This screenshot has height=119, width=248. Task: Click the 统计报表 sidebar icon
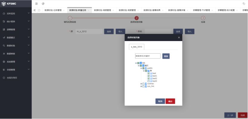[4, 21]
